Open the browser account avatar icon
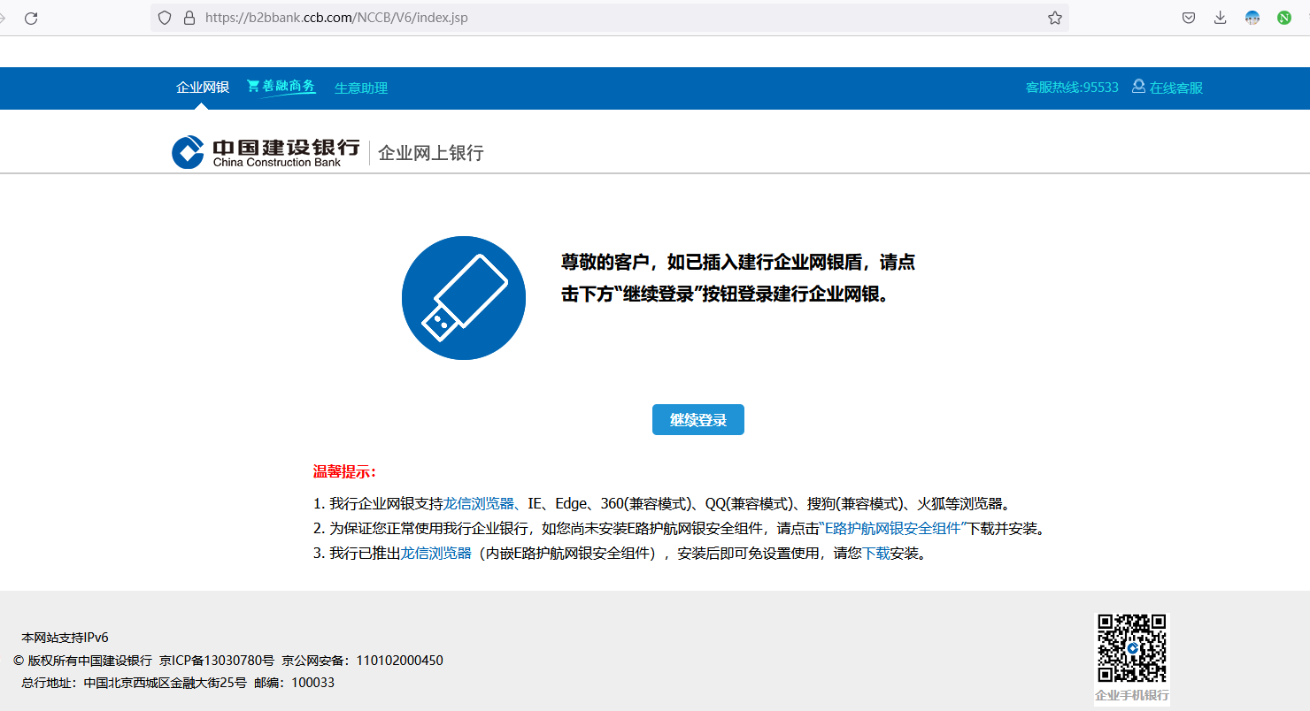 tap(1252, 18)
